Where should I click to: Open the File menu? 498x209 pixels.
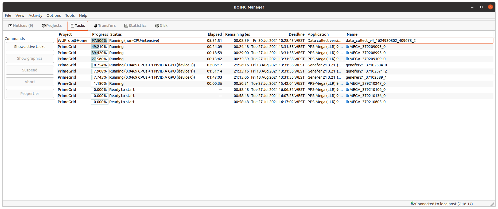8,15
